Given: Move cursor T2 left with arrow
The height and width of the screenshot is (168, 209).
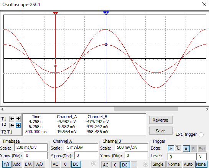Looking at the screenshot, I should [x=12, y=125].
